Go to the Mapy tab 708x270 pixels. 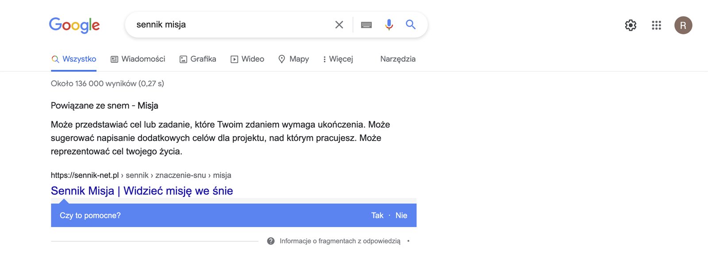(x=293, y=59)
